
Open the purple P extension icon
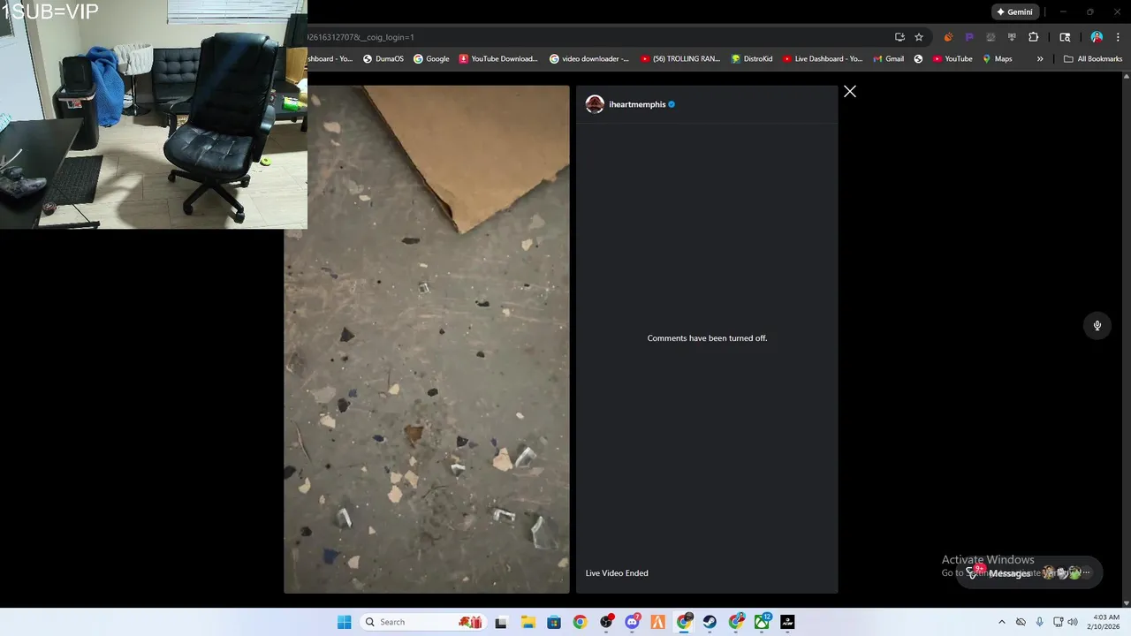point(969,37)
